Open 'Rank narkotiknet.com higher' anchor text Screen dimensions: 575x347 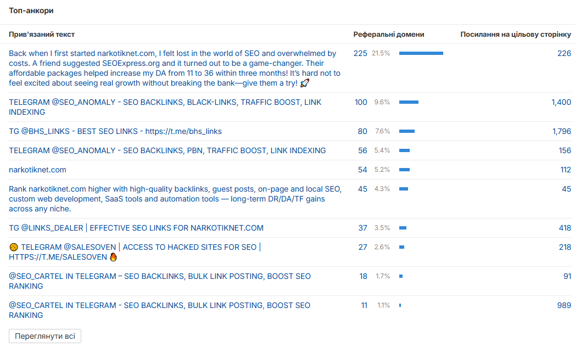[x=175, y=199]
